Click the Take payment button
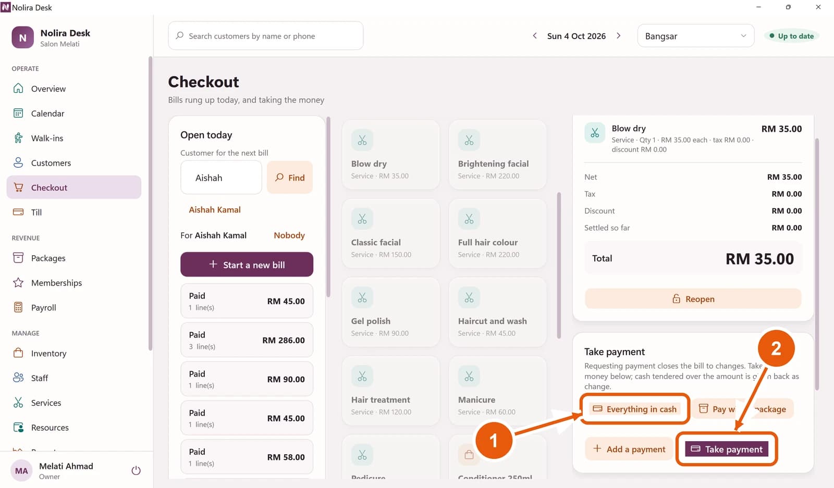This screenshot has width=834, height=488. point(727,449)
